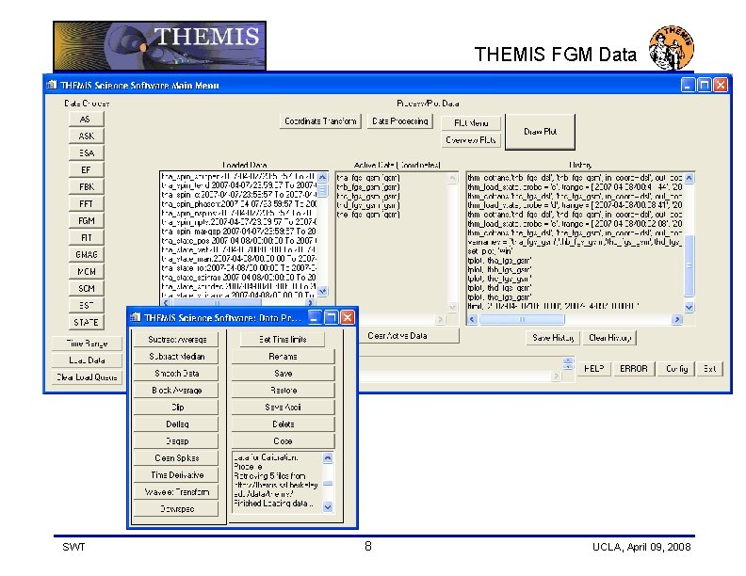This screenshot has width=746, height=576.
Task: Select tha_fgs_gsm in Active Data list
Action: (x=368, y=178)
